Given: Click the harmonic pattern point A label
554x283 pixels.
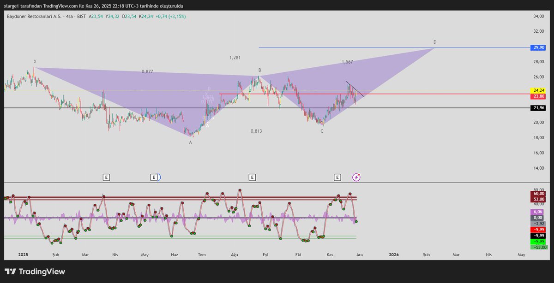Looking at the screenshot, I should click(x=190, y=142).
